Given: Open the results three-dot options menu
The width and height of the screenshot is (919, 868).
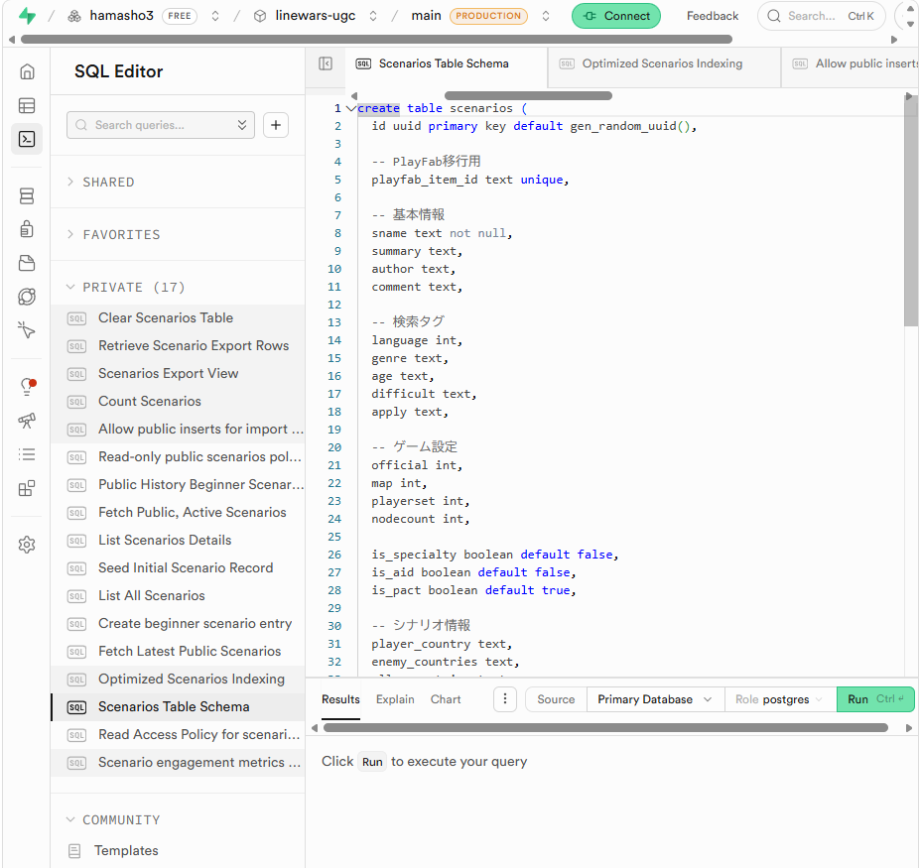Looking at the screenshot, I should click(x=504, y=699).
